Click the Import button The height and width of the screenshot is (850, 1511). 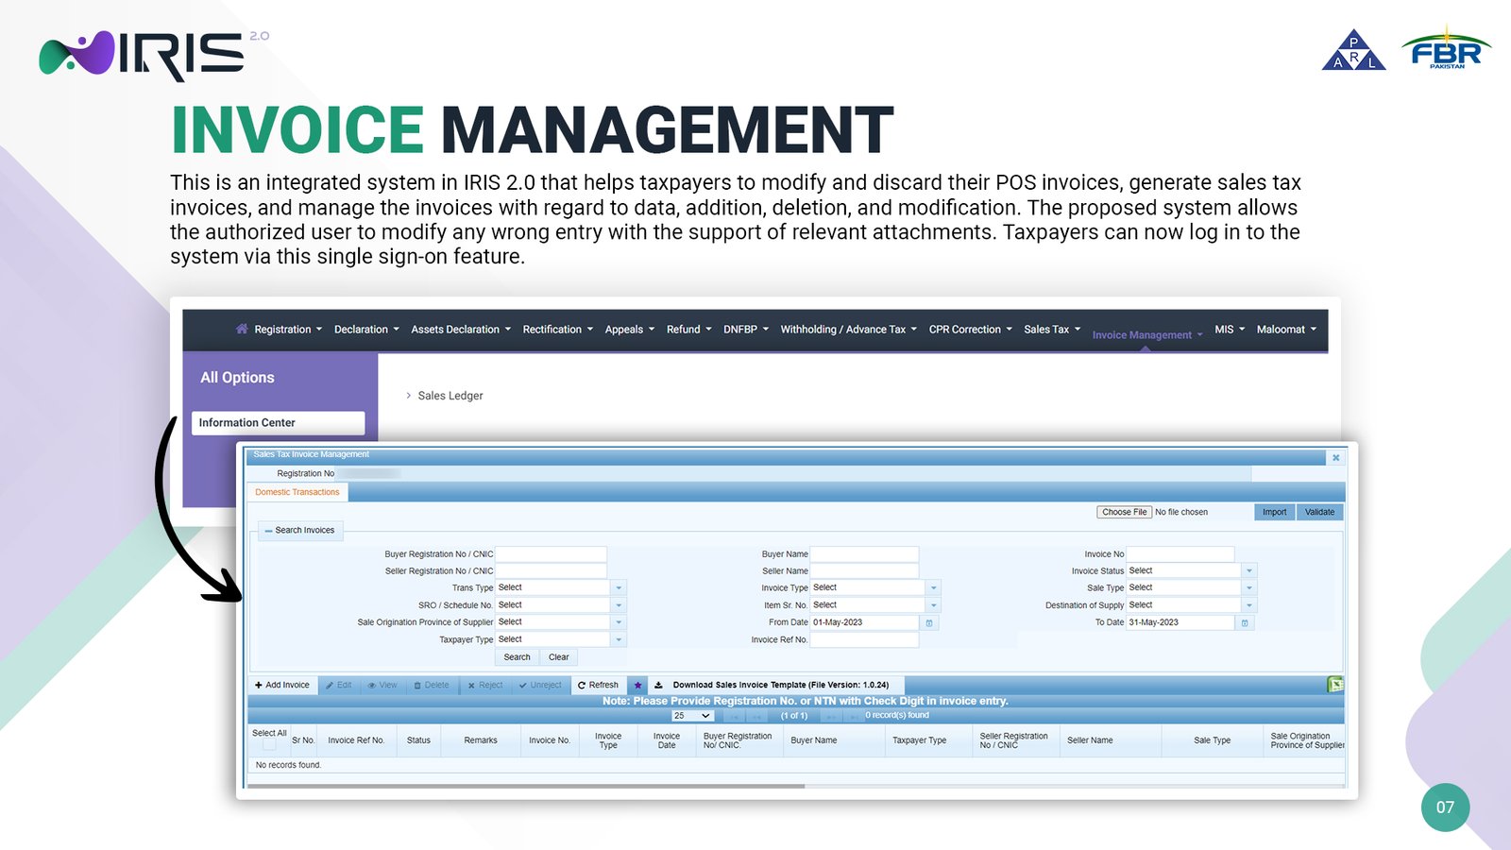click(x=1274, y=512)
